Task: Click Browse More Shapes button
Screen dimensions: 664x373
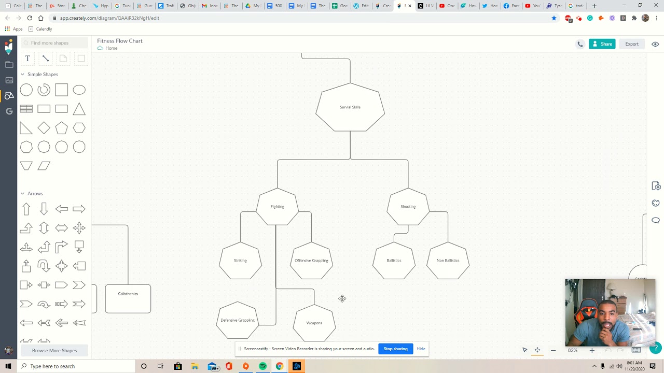Action: click(x=54, y=351)
